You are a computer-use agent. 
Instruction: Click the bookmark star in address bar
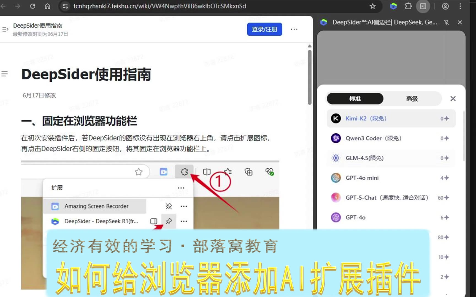click(372, 6)
